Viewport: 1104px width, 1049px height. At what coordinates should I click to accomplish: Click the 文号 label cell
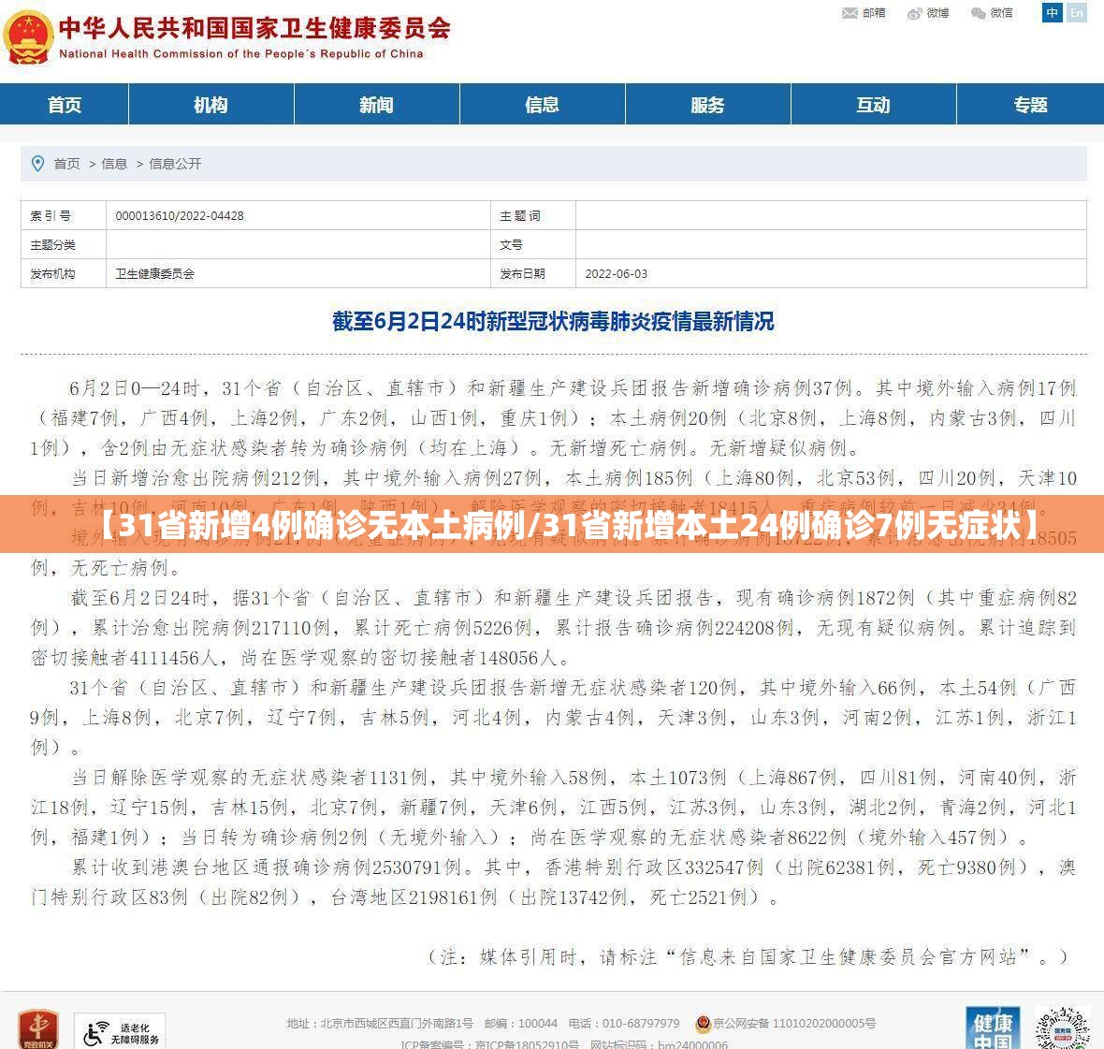(533, 244)
